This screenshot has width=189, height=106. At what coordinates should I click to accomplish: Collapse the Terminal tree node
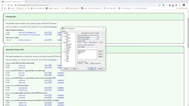click(63, 36)
